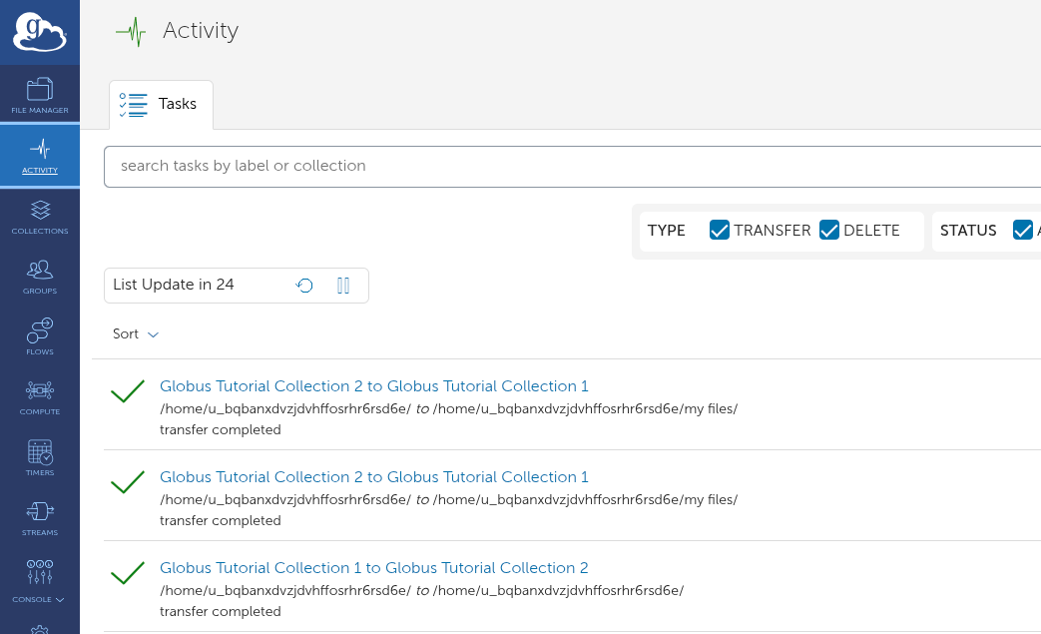Open Collection 1 to Collection 2 task
This screenshot has width=1041, height=634.
click(x=373, y=568)
